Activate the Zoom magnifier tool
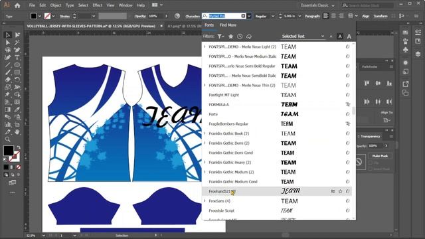425x239 pixels. (x=7, y=139)
